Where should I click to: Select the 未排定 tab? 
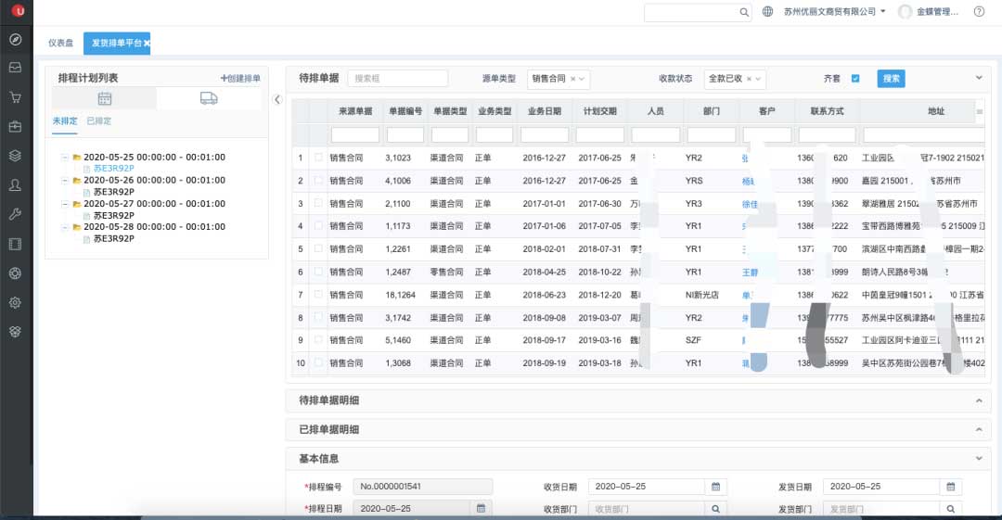(x=65, y=120)
